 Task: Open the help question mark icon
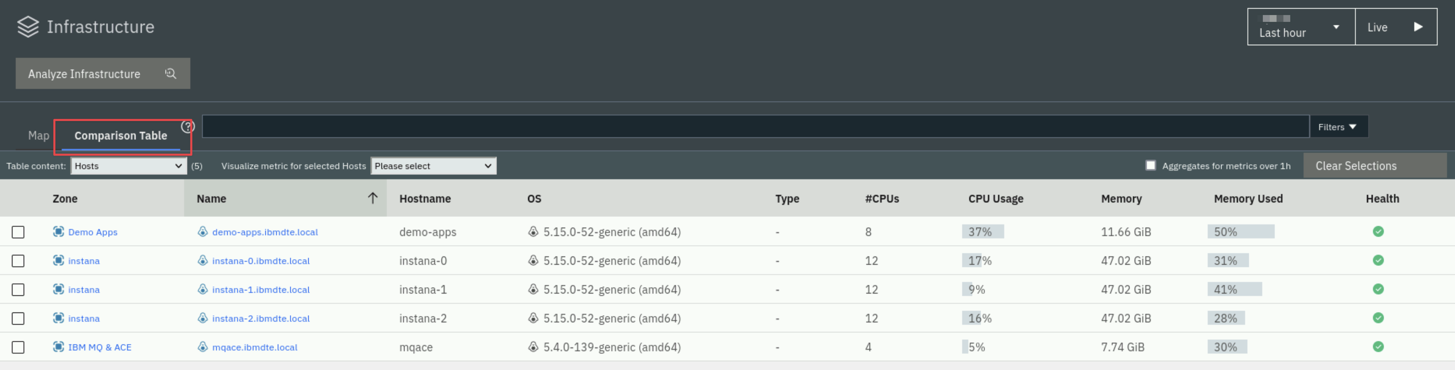tap(187, 126)
